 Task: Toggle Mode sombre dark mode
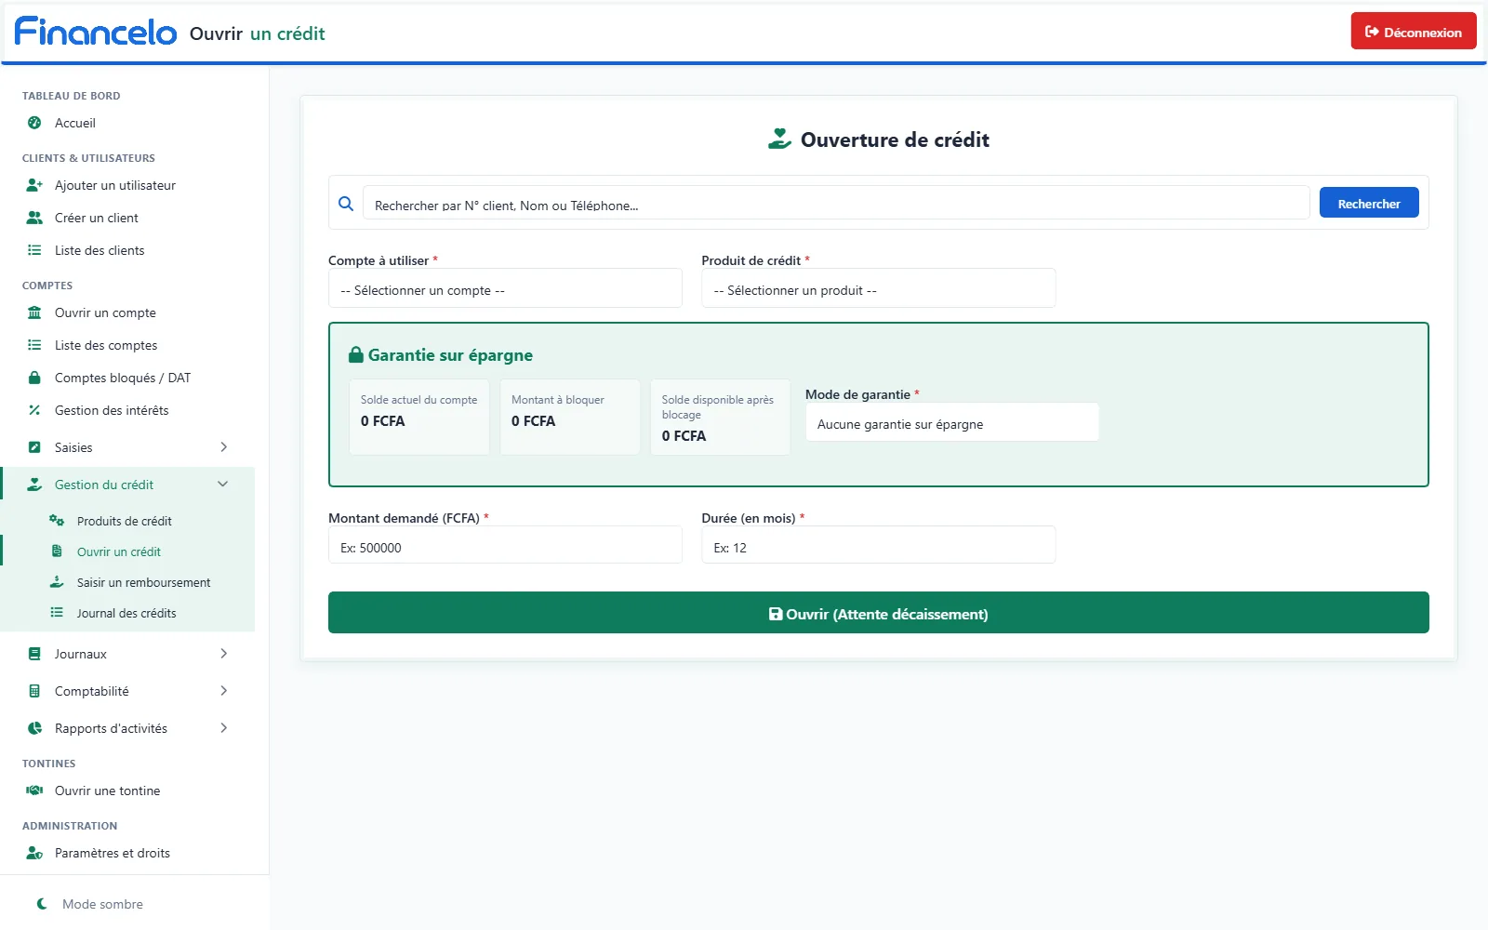pyautogui.click(x=89, y=904)
